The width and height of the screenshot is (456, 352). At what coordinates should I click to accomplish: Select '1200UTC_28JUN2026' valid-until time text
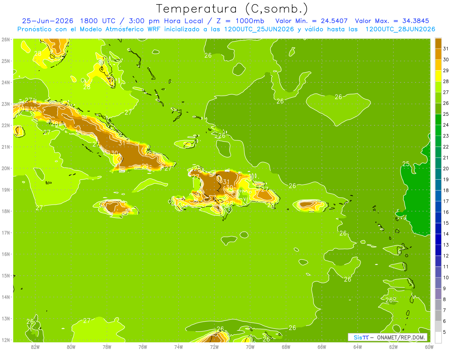coord(400,29)
